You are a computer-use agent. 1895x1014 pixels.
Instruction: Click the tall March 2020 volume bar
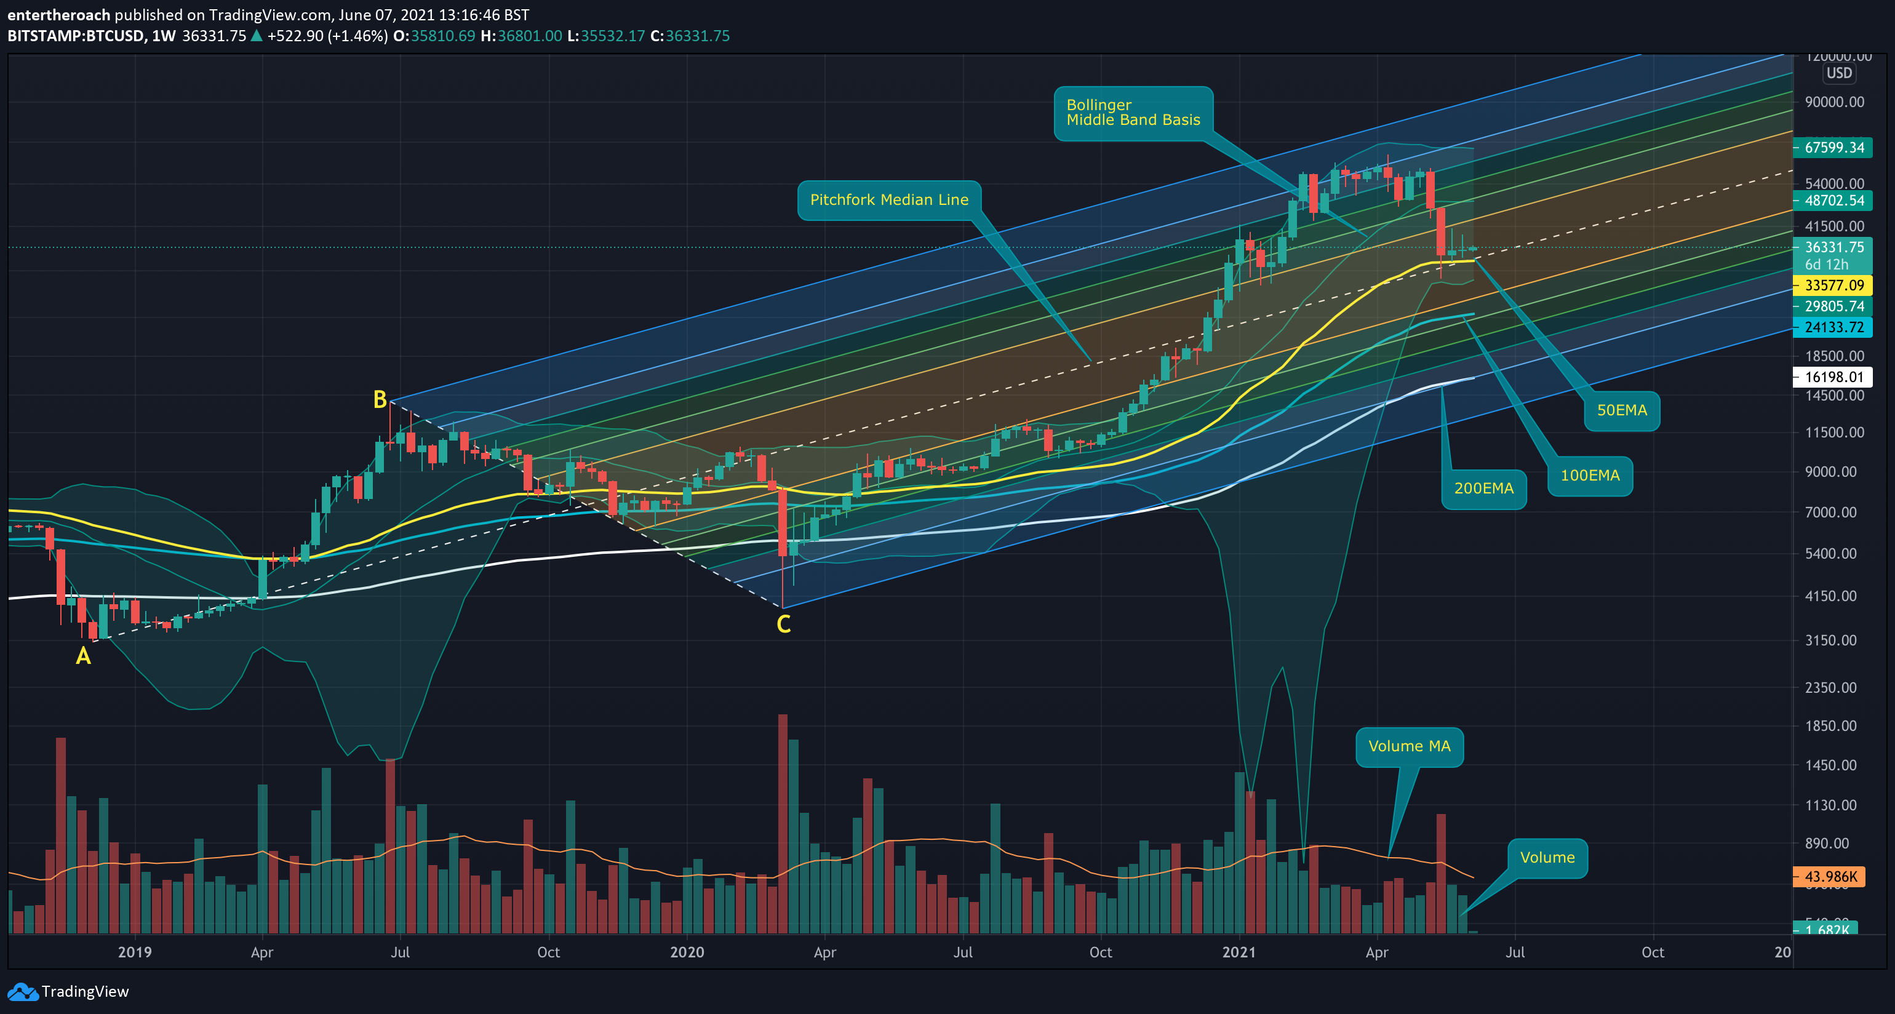(x=783, y=823)
